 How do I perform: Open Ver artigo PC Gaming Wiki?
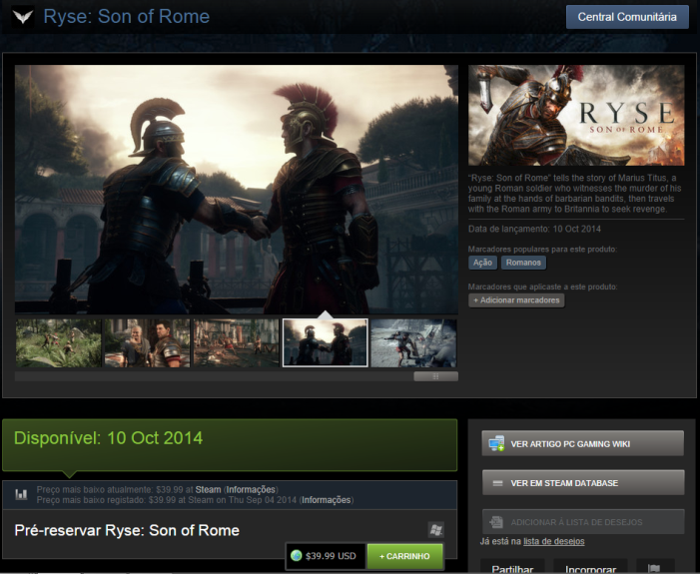click(x=582, y=443)
